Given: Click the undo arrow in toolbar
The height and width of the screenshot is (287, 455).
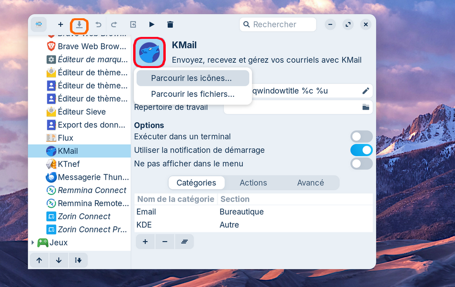Looking at the screenshot, I should (98, 24).
